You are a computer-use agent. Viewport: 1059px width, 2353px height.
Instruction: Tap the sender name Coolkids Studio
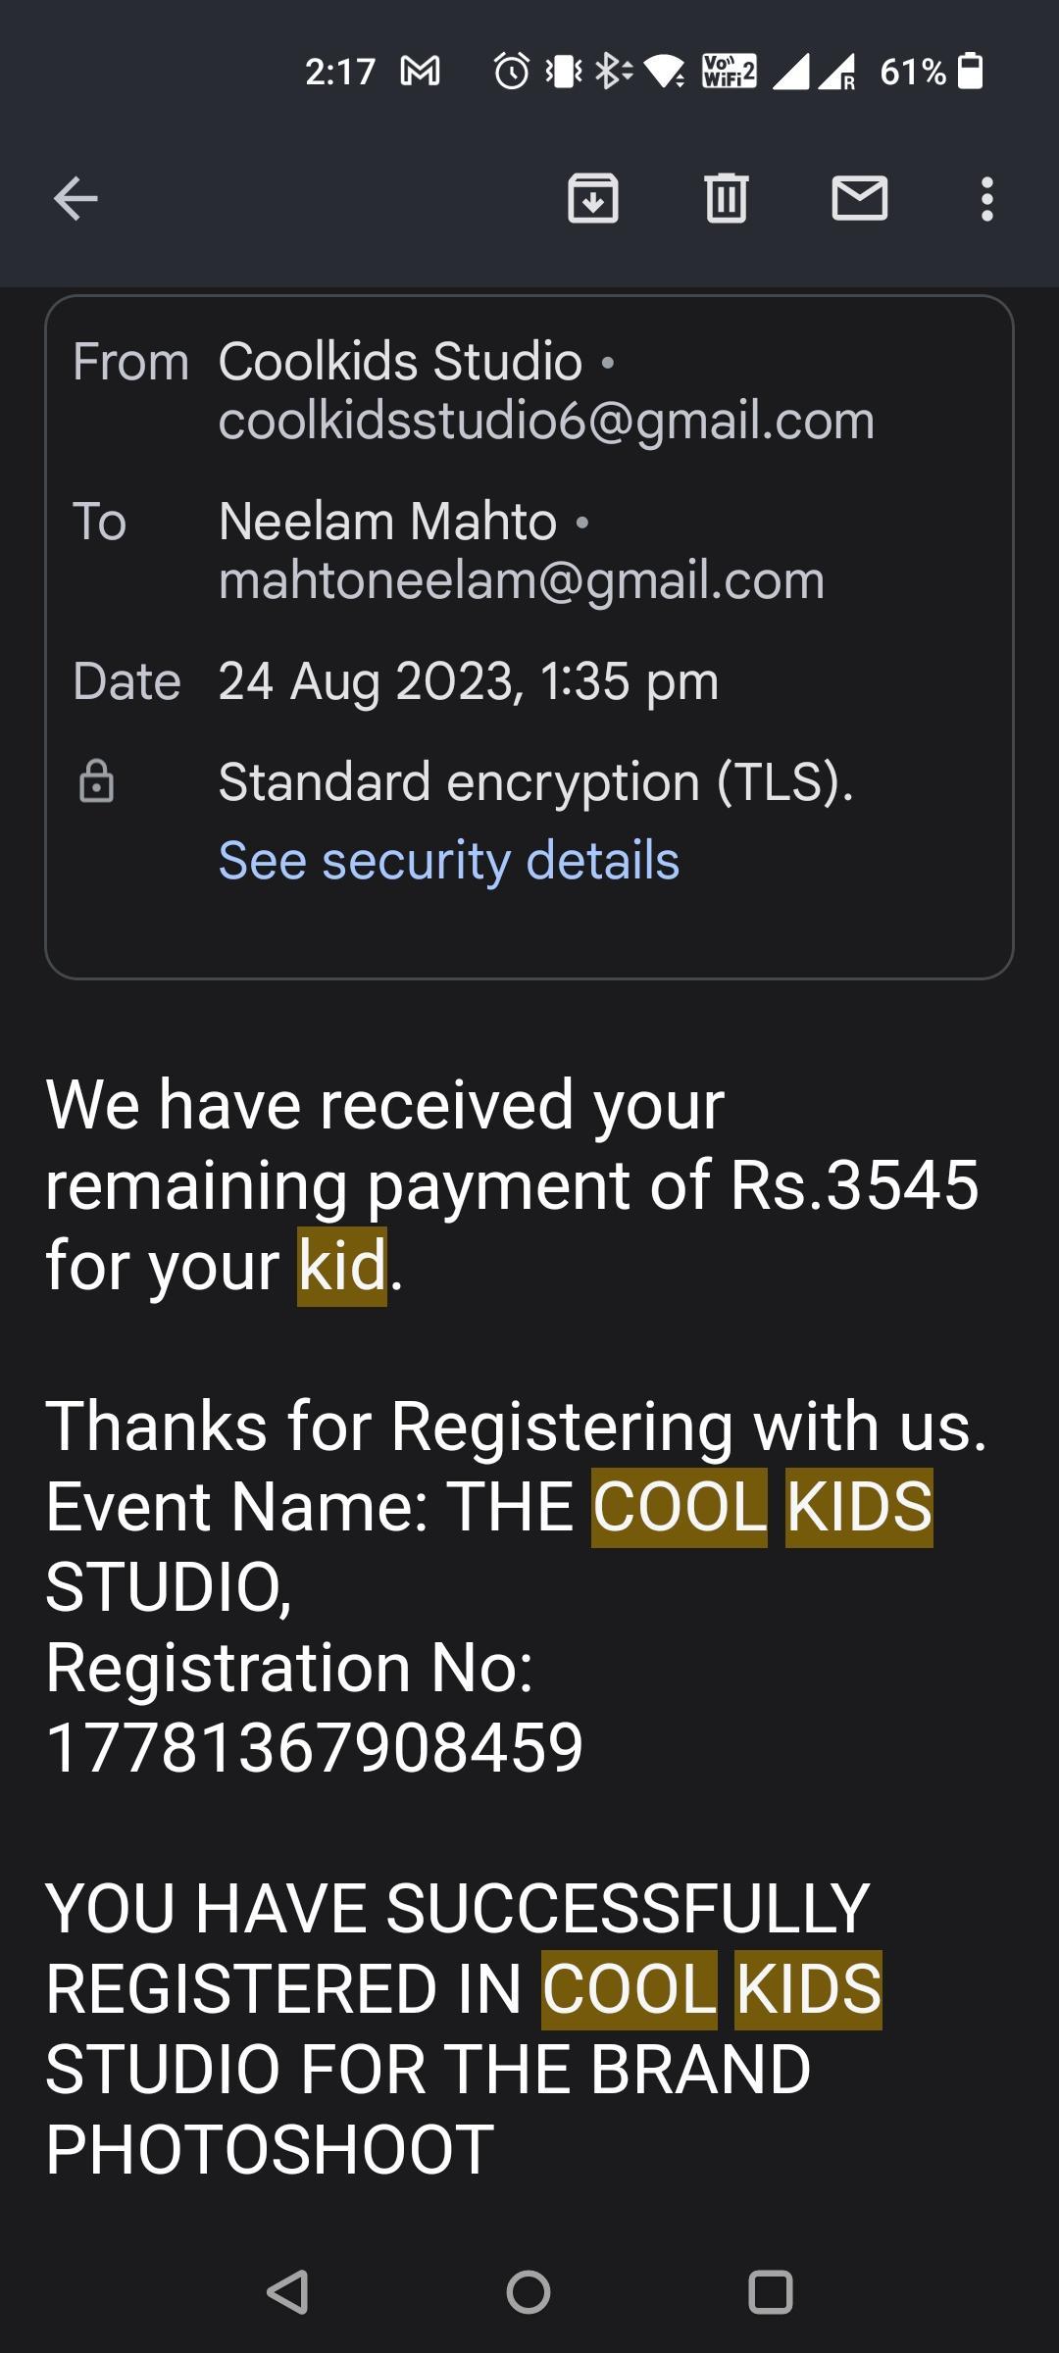click(x=400, y=361)
